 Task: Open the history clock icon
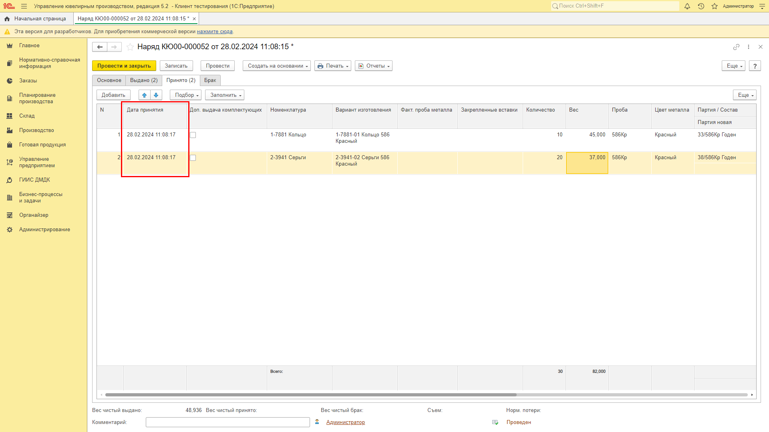pos(701,6)
